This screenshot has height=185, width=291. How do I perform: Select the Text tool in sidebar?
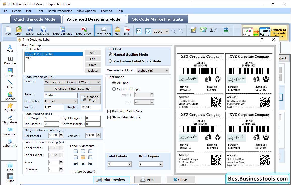click(10, 49)
